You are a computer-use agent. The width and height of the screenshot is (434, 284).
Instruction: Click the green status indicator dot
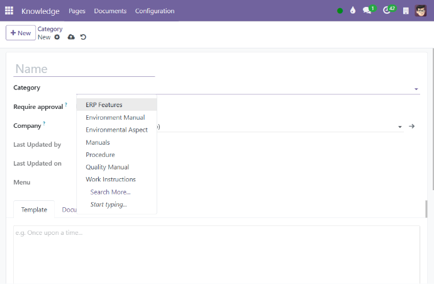pyautogui.click(x=340, y=11)
